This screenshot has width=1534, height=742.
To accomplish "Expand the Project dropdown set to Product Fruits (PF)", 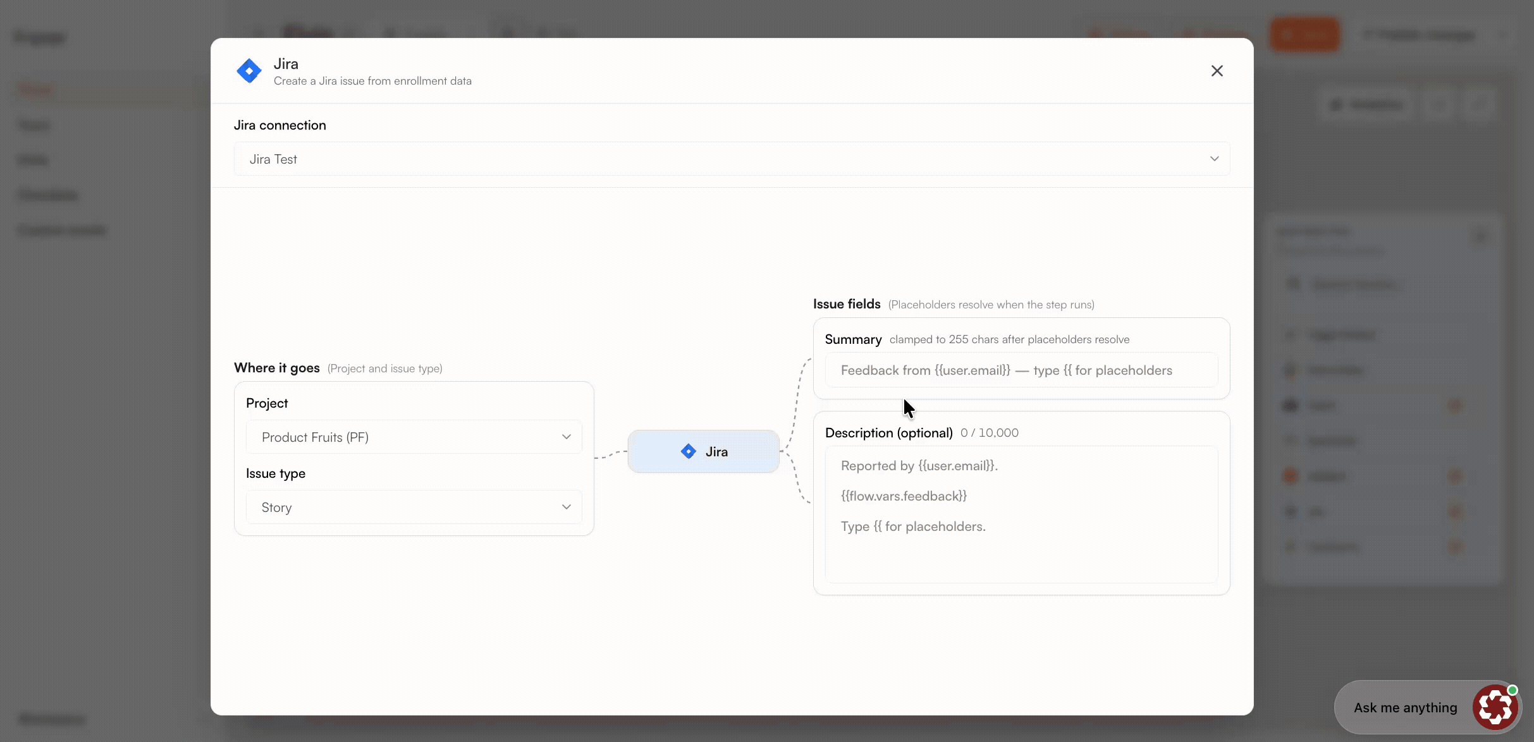I will (414, 437).
